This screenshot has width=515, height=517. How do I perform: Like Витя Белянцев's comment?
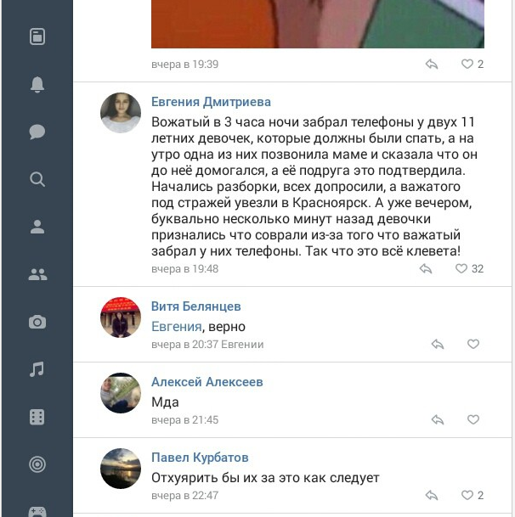point(473,344)
